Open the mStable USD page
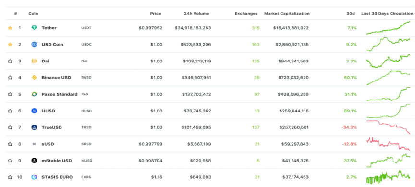The image size is (415, 187). [57, 161]
